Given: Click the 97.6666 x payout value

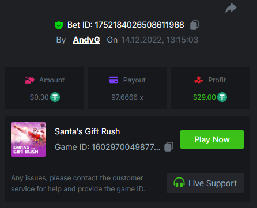Looking at the screenshot, I should click(127, 97).
